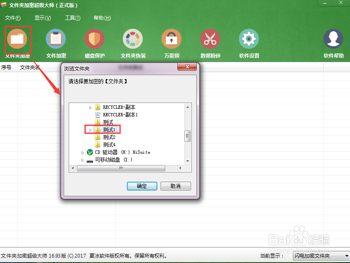Expand the 测试1 folder node
350x263 pixels.
(90, 130)
